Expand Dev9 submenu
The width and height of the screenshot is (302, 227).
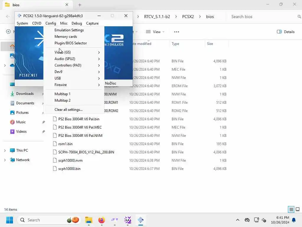click(74, 72)
